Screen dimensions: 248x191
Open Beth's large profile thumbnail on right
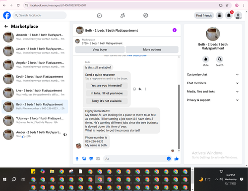[x=213, y=34]
